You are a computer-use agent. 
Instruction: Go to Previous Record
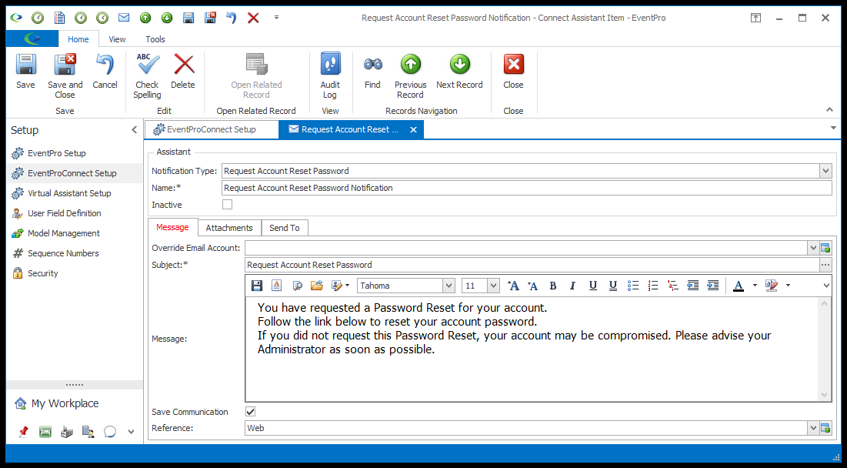click(x=411, y=76)
